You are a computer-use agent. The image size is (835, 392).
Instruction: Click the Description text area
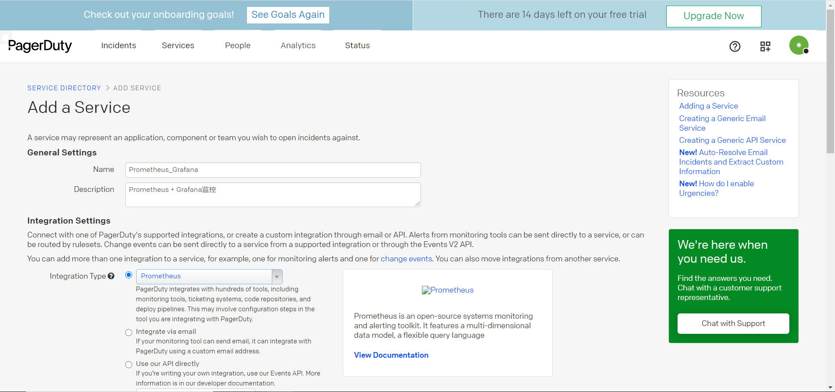[x=273, y=194]
